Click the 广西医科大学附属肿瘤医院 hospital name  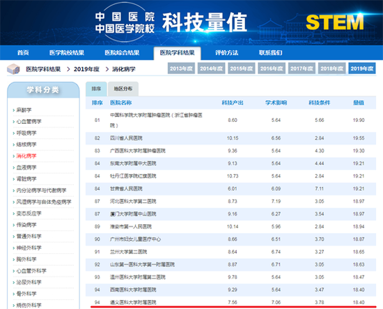pos(138,151)
